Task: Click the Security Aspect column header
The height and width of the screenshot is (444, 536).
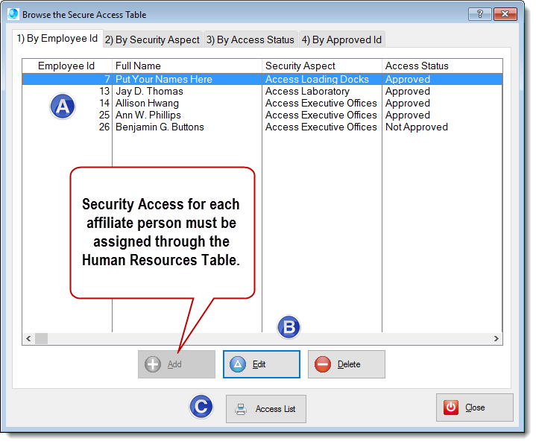Action: (x=321, y=66)
